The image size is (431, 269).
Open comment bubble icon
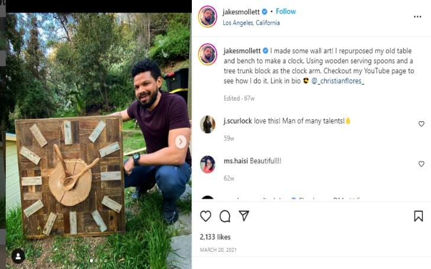click(225, 216)
